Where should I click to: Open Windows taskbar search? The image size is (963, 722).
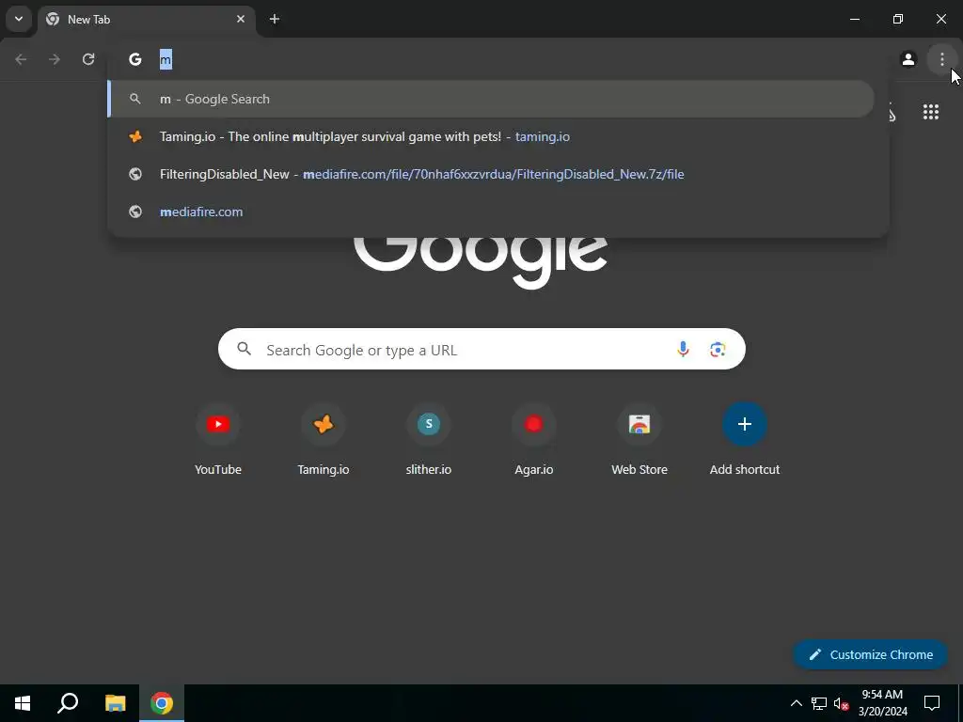tap(68, 703)
